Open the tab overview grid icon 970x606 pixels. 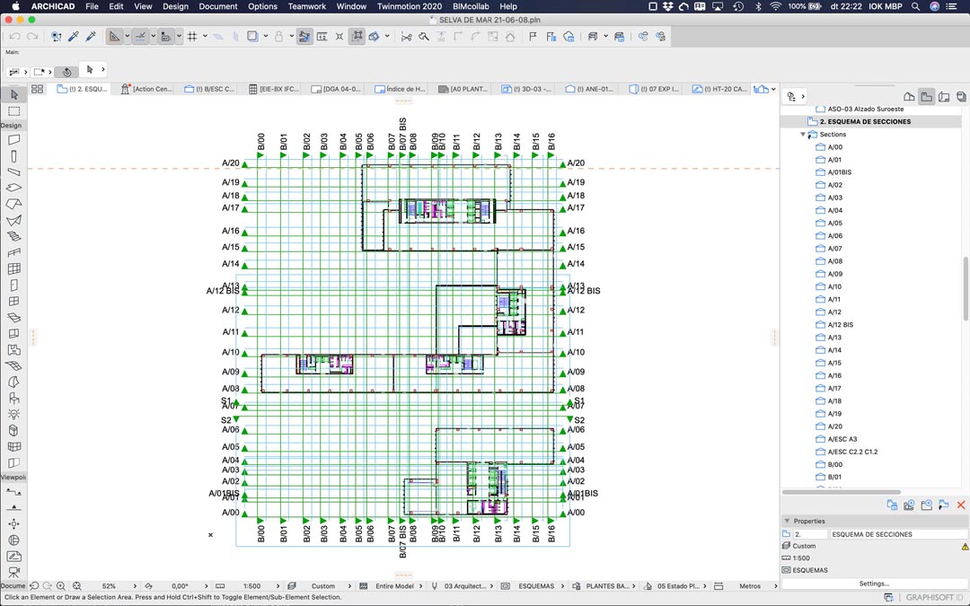pyautogui.click(x=38, y=89)
